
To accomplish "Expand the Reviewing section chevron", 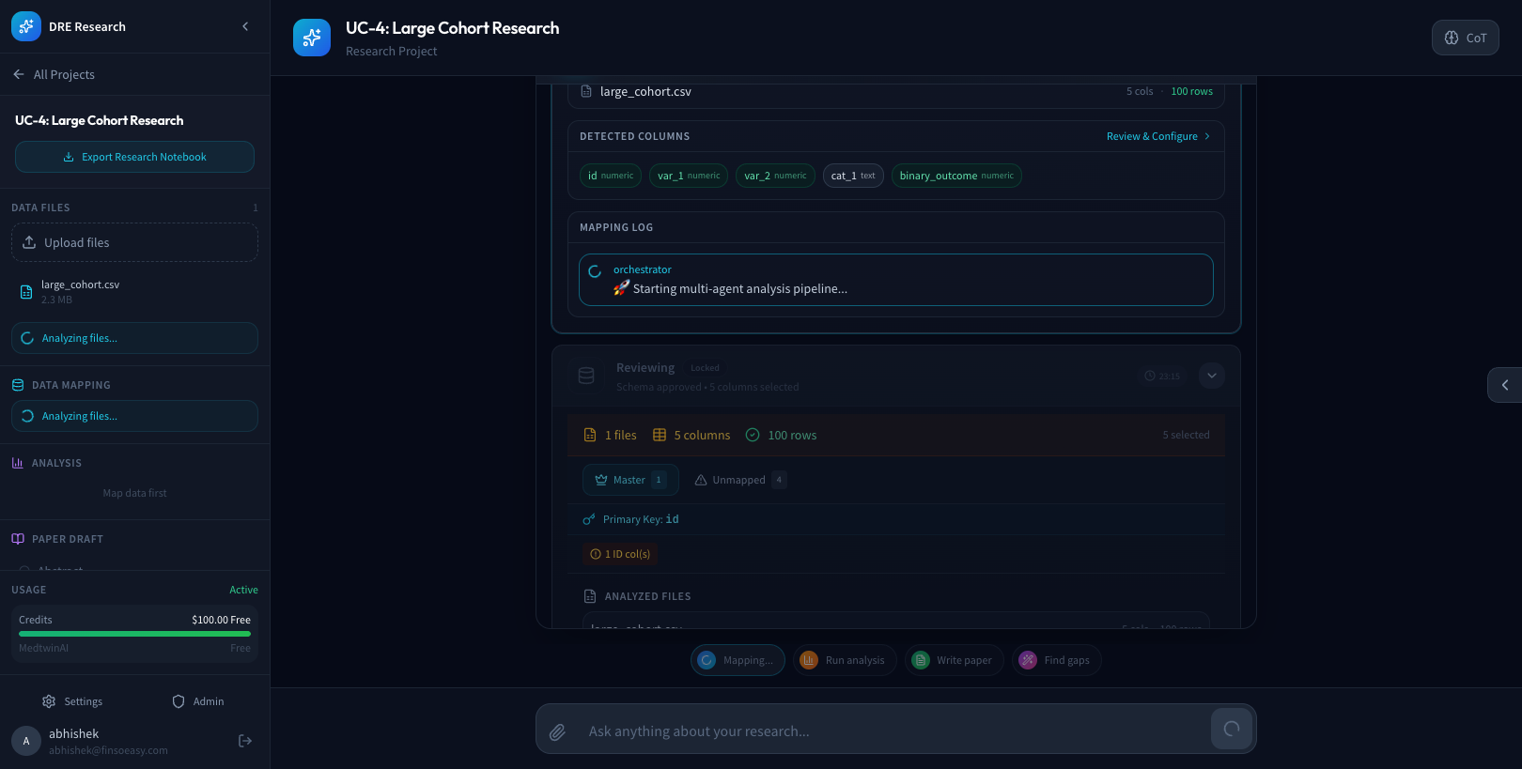I will tap(1211, 376).
